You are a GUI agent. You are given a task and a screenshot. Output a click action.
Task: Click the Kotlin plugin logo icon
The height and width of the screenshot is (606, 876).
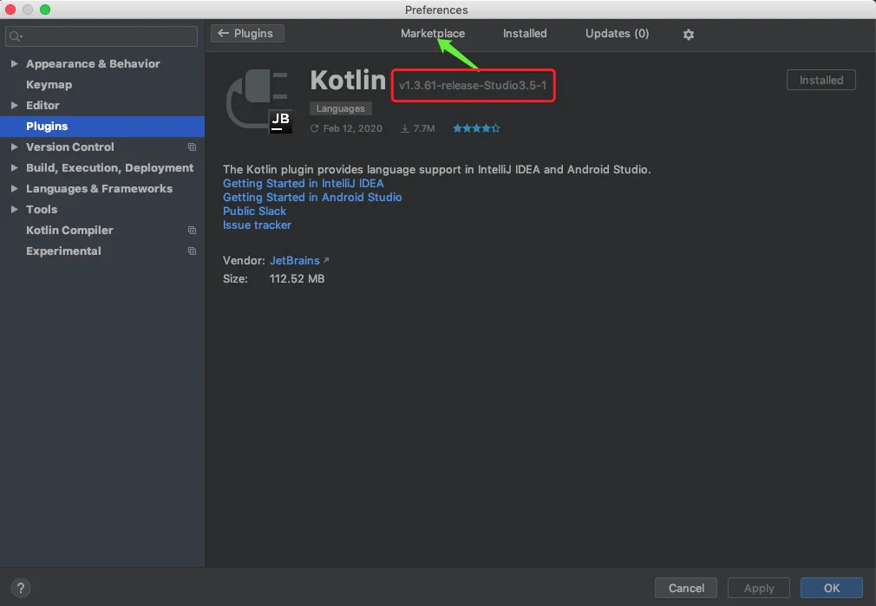pyautogui.click(x=259, y=101)
